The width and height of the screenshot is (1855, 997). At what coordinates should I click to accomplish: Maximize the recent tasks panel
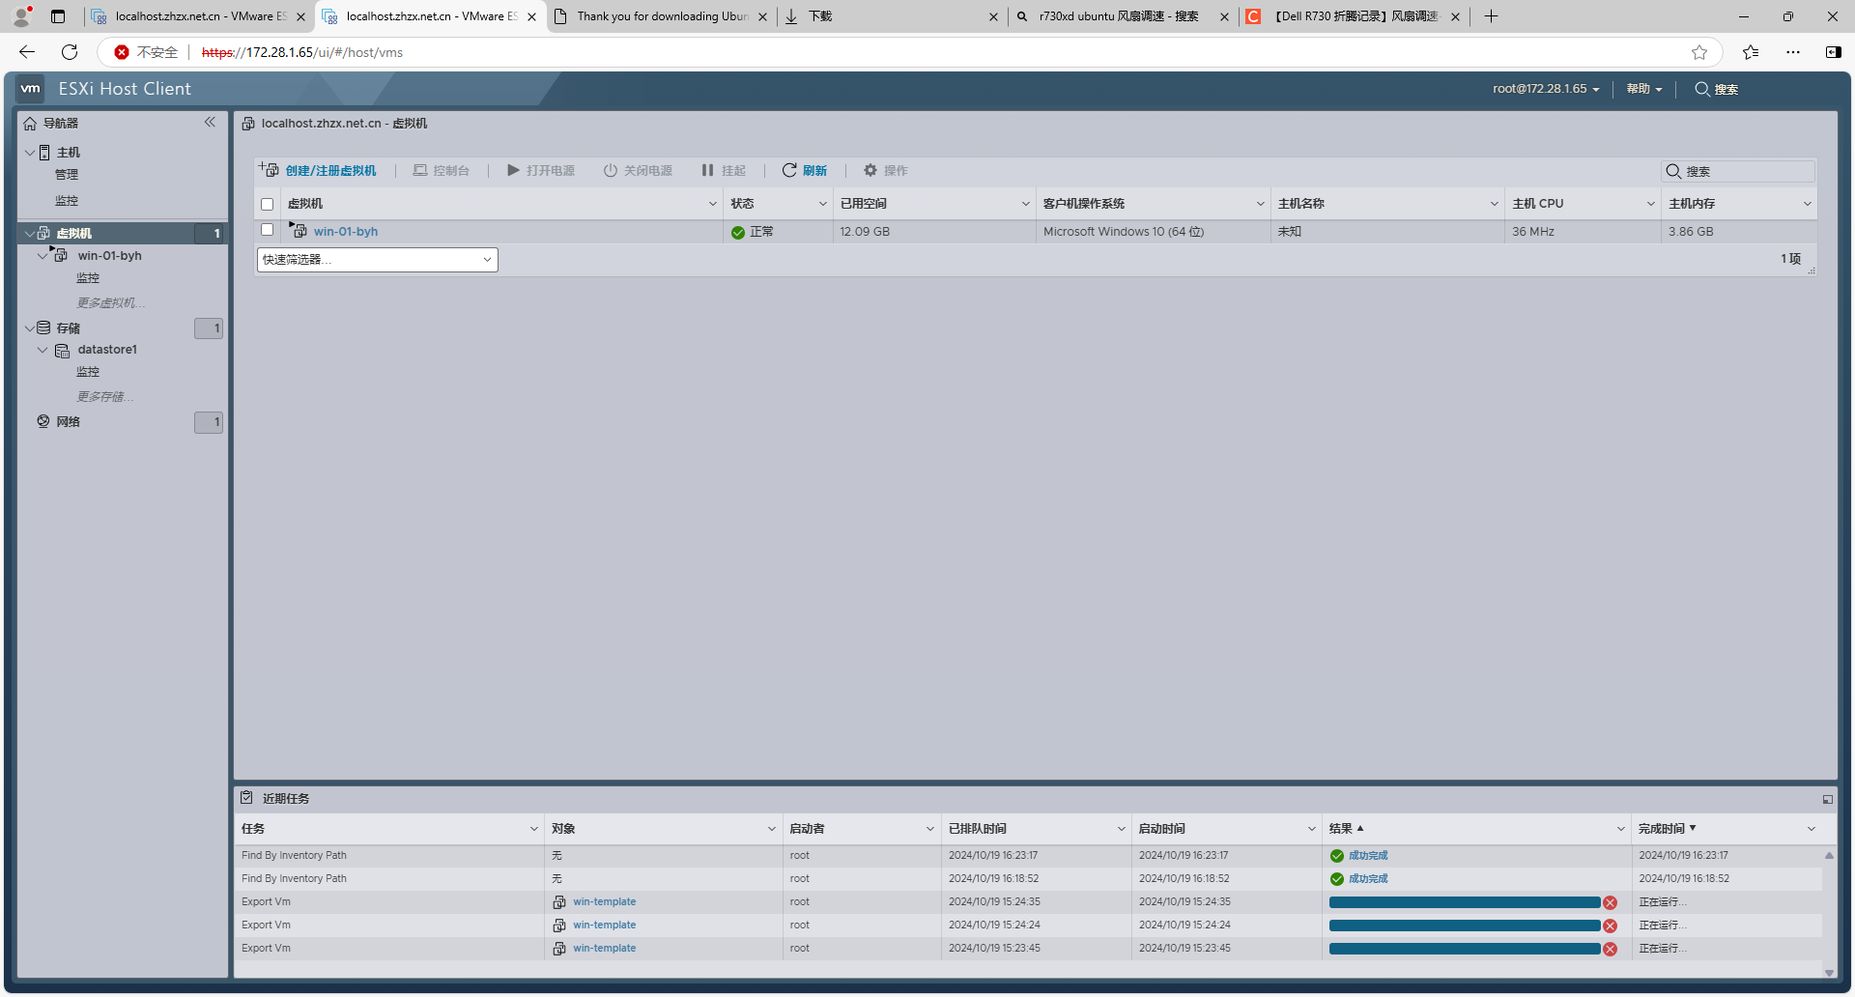(1827, 799)
